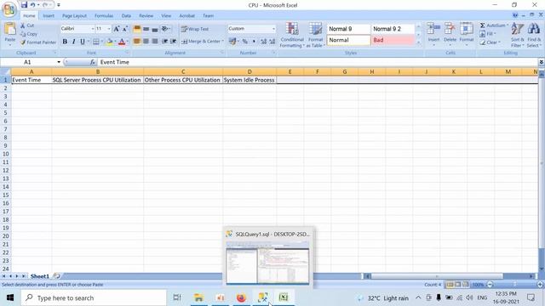Click AutoSum
This screenshot has width=545, height=306.
(494, 25)
